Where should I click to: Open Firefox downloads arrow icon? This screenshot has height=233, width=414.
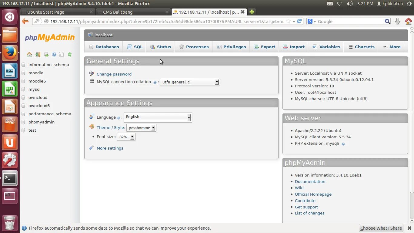(398, 21)
